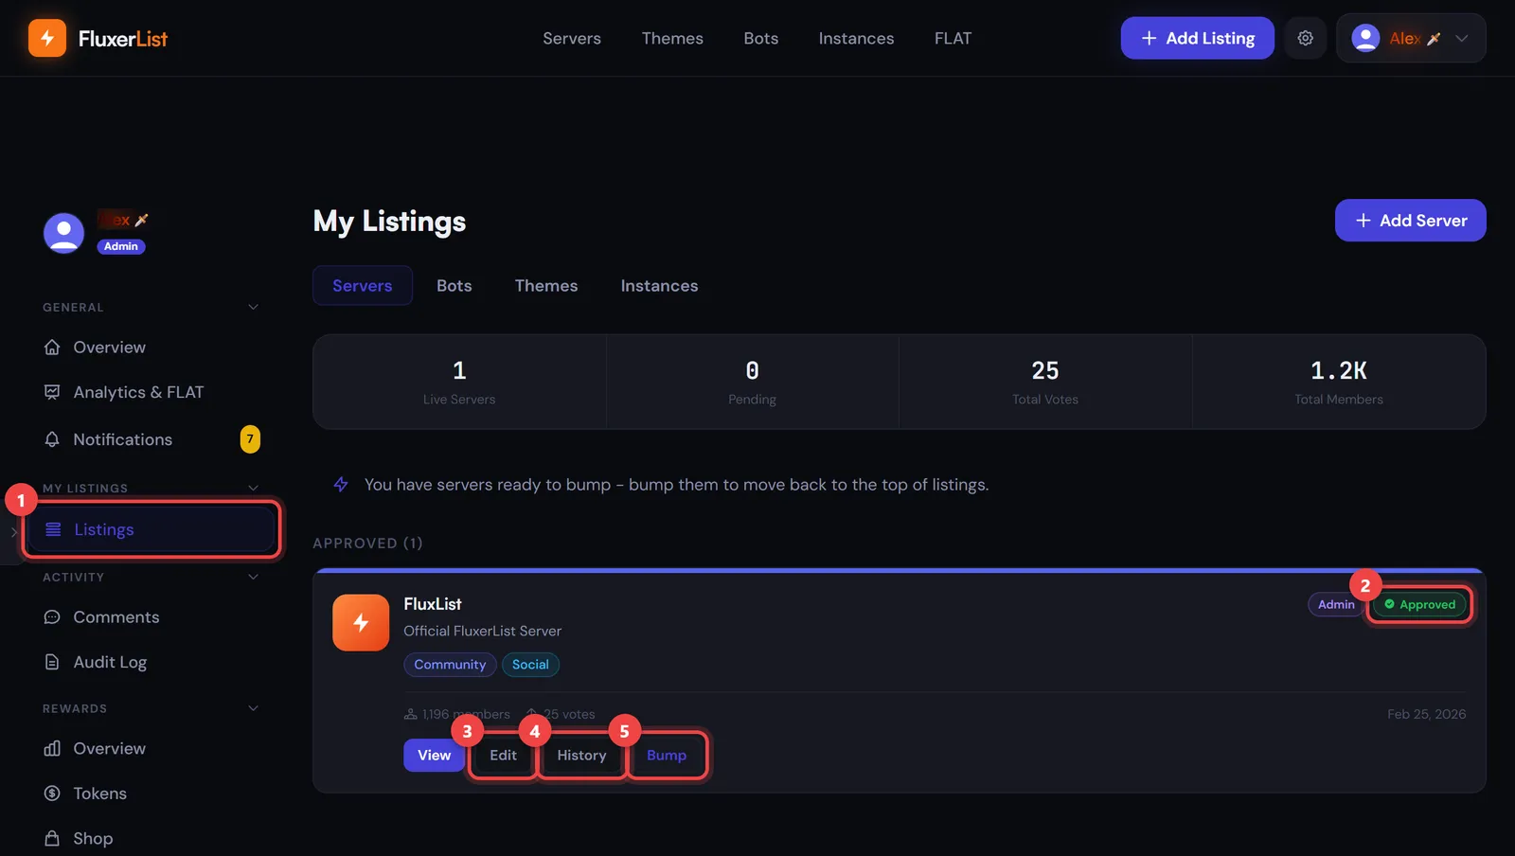Click the sidebar profile avatar
The width and height of the screenshot is (1515, 856).
pos(63,232)
